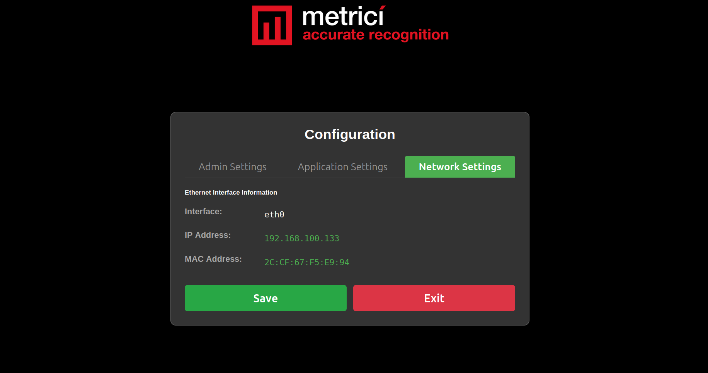
Task: Exit the configuration panel
Action: (434, 298)
